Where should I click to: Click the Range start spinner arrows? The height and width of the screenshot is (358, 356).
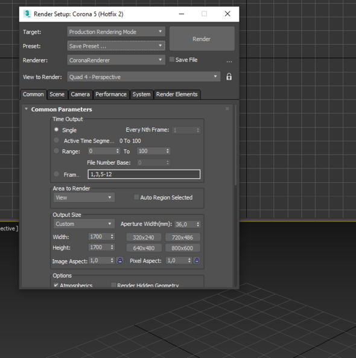[x=118, y=151]
